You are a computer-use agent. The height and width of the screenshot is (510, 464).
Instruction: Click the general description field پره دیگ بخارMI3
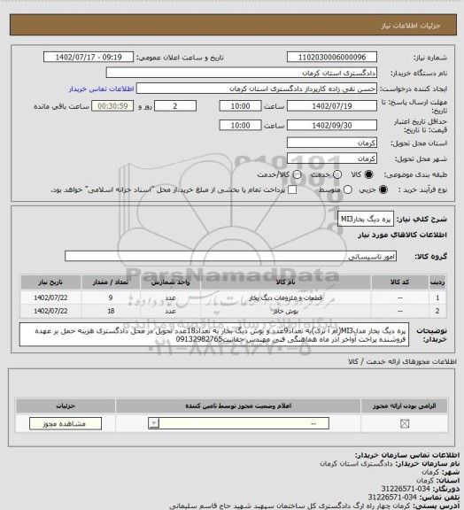(x=366, y=219)
